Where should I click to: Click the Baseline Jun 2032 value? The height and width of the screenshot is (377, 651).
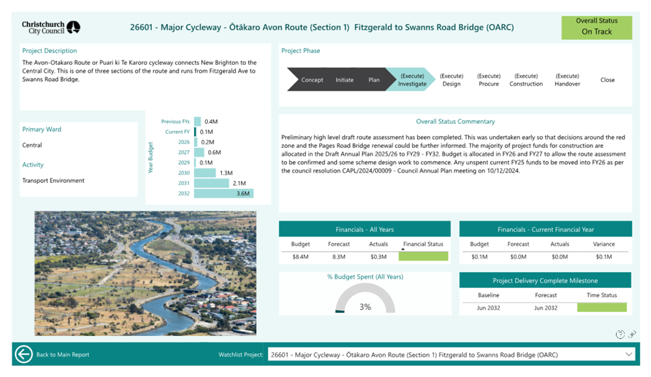488,308
